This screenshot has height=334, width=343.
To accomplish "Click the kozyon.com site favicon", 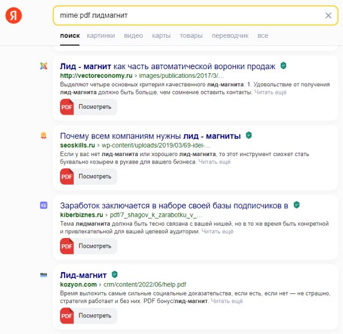I will (43, 275).
